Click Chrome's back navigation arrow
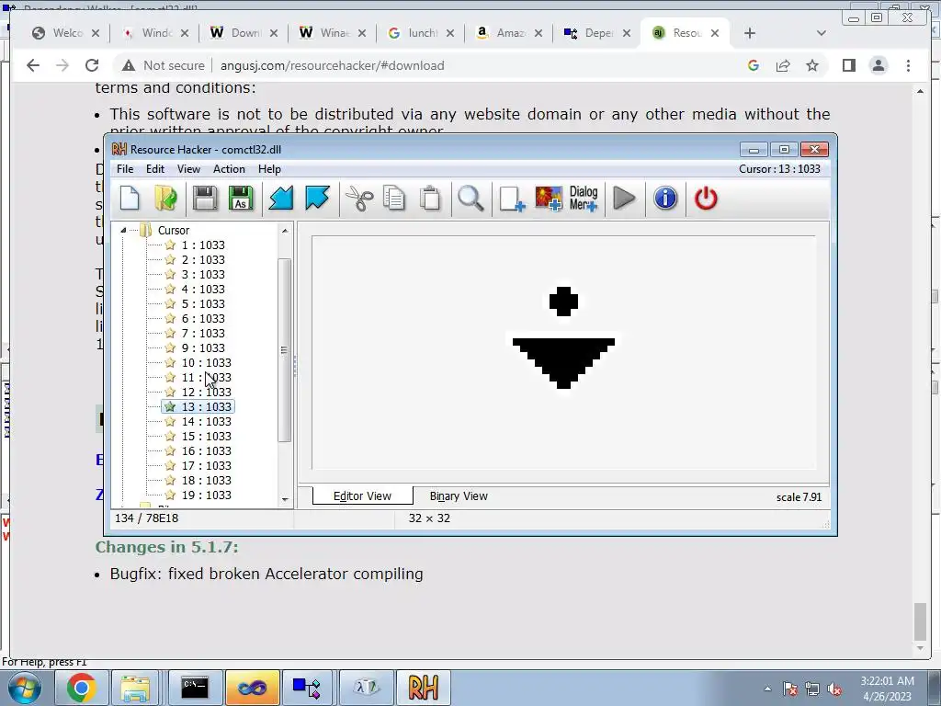 (33, 65)
